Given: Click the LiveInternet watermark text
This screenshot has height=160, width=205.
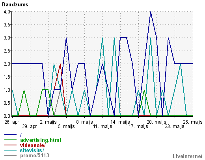Looking at the screenshot, I should click(x=188, y=156).
